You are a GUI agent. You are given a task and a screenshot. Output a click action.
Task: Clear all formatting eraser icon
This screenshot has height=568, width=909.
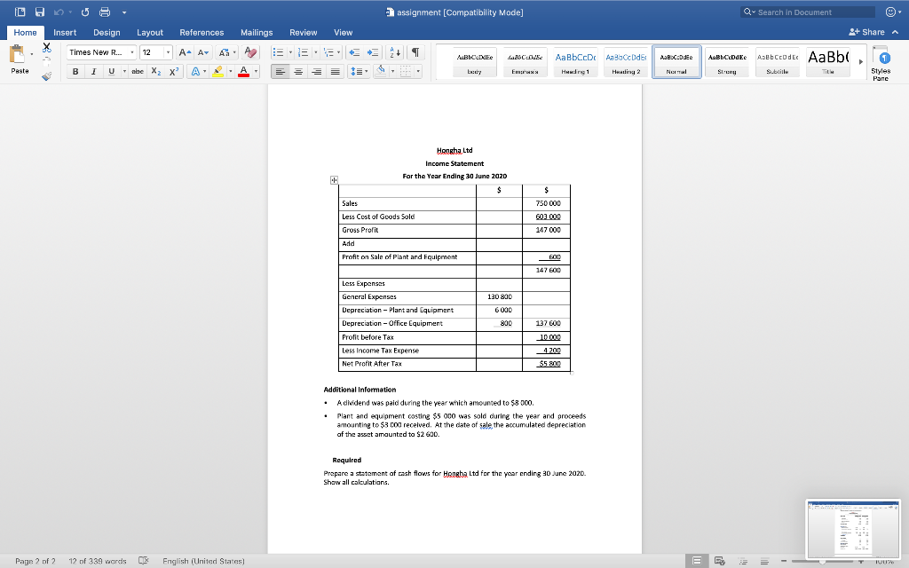click(x=250, y=52)
